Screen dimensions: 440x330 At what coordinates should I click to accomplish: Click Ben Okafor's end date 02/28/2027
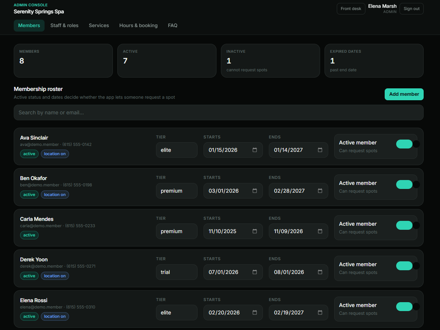tap(289, 191)
